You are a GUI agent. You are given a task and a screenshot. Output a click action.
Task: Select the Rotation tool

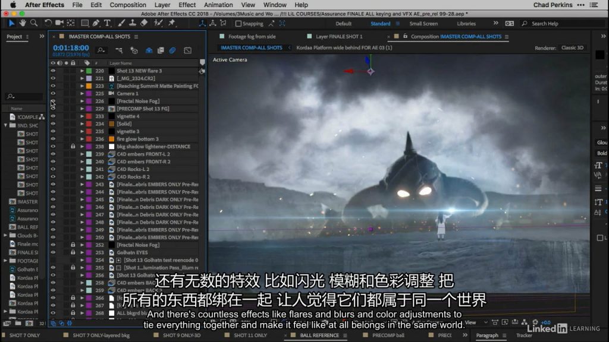pyautogui.click(x=48, y=23)
